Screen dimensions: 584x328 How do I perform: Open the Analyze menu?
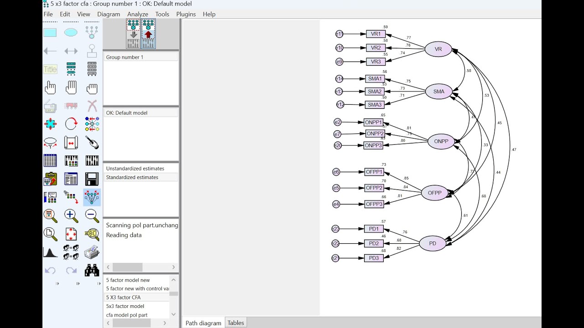[138, 14]
